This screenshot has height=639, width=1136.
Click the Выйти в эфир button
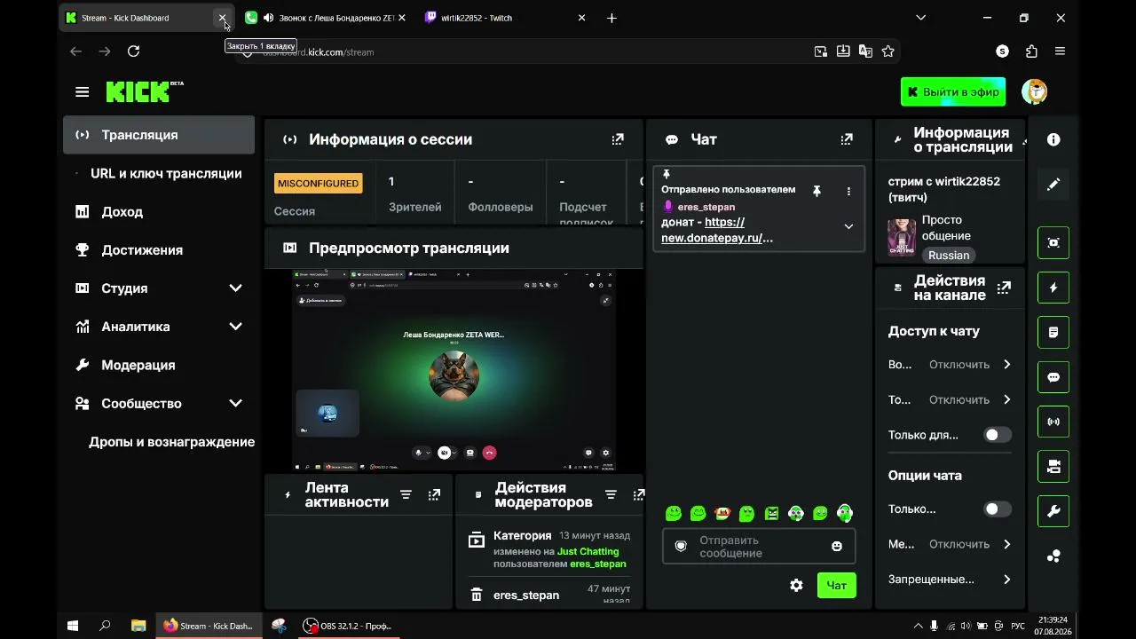click(x=953, y=91)
